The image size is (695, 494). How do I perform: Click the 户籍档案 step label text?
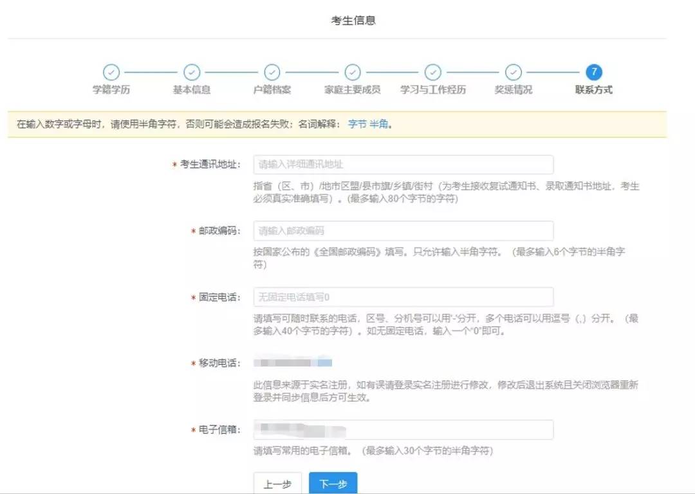point(272,90)
